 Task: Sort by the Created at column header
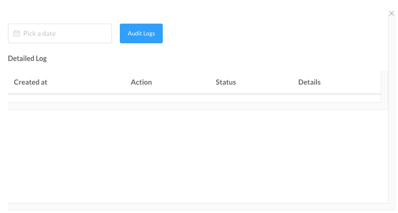(x=31, y=82)
